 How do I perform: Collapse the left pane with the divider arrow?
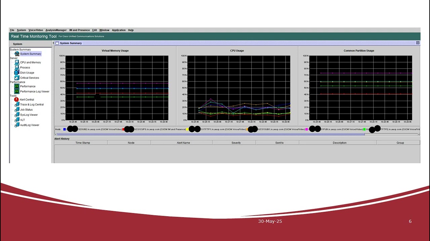click(x=53, y=43)
